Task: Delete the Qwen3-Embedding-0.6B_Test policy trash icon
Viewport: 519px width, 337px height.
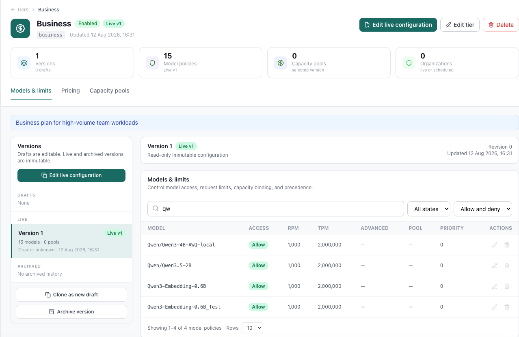Action: pos(507,307)
